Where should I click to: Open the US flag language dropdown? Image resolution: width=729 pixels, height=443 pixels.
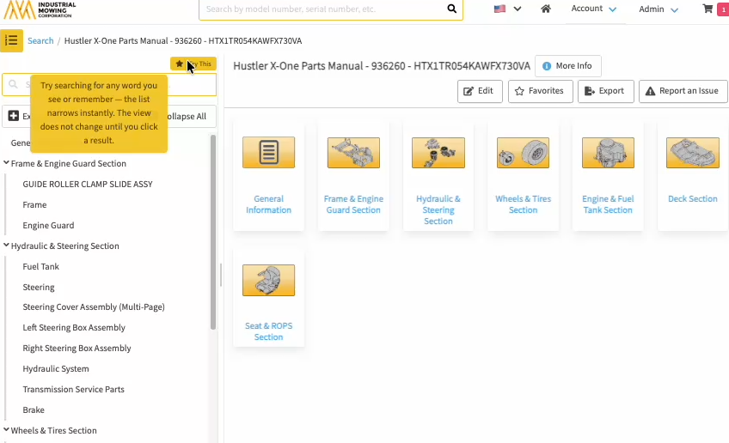click(x=507, y=9)
